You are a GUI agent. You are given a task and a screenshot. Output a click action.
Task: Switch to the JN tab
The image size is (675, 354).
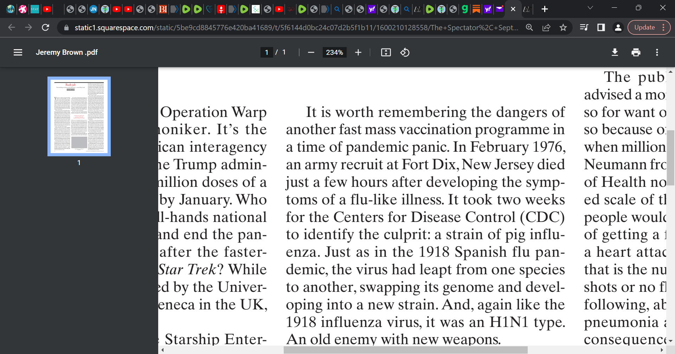[94, 9]
